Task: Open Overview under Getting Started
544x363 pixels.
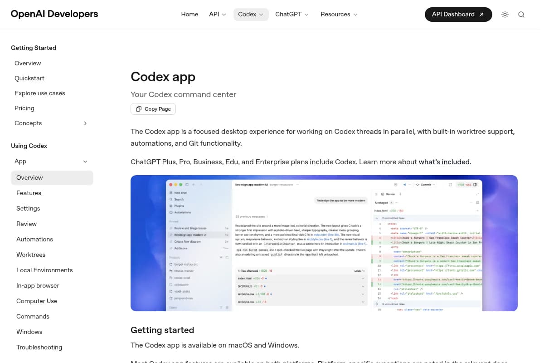Action: (28, 63)
